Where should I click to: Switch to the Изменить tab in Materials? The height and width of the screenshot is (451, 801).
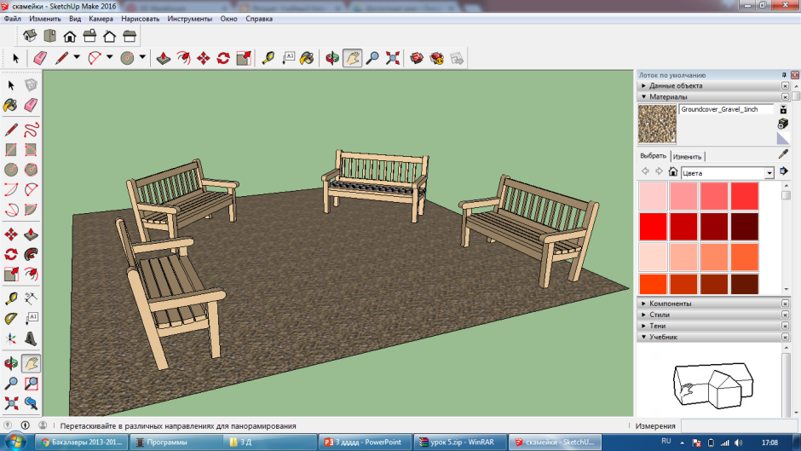pos(687,157)
